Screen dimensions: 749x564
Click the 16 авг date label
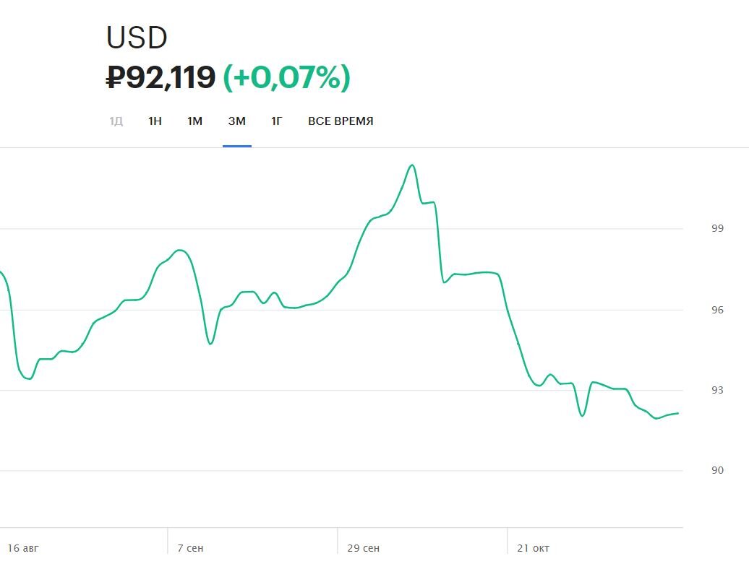click(23, 548)
